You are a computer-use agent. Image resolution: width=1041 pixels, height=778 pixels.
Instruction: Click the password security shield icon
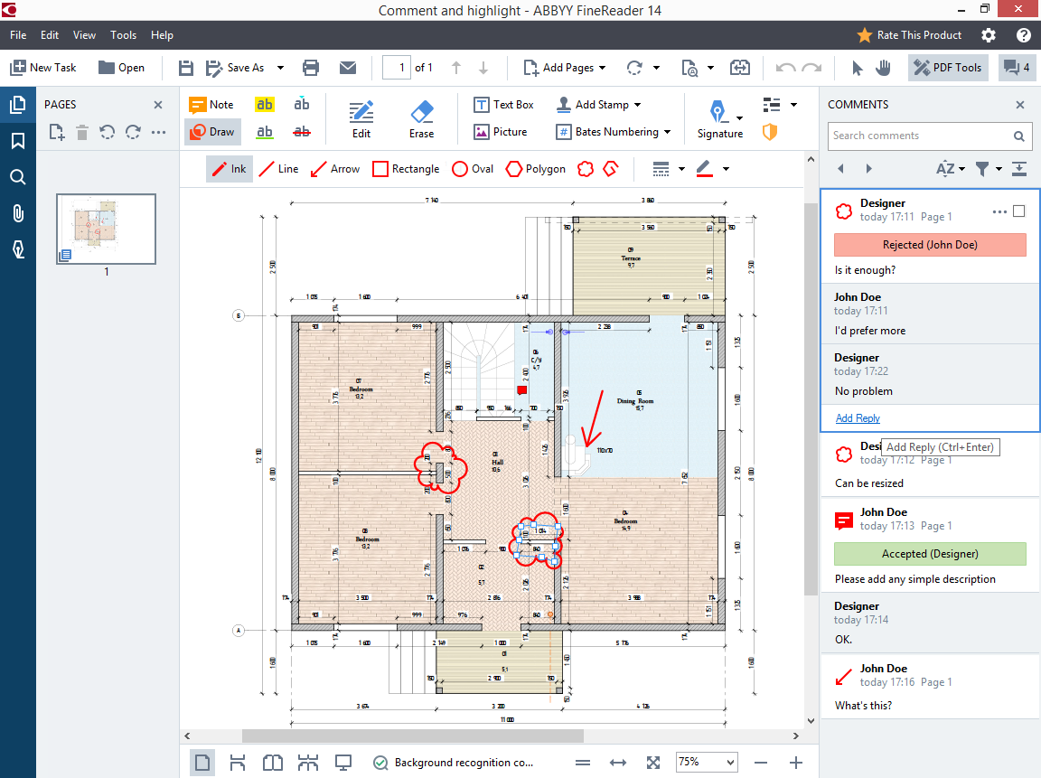pos(770,132)
